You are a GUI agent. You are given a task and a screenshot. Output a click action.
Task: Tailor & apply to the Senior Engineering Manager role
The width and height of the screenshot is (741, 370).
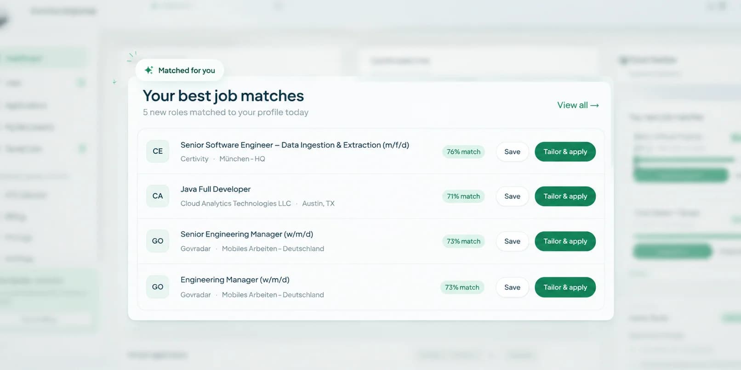565,241
